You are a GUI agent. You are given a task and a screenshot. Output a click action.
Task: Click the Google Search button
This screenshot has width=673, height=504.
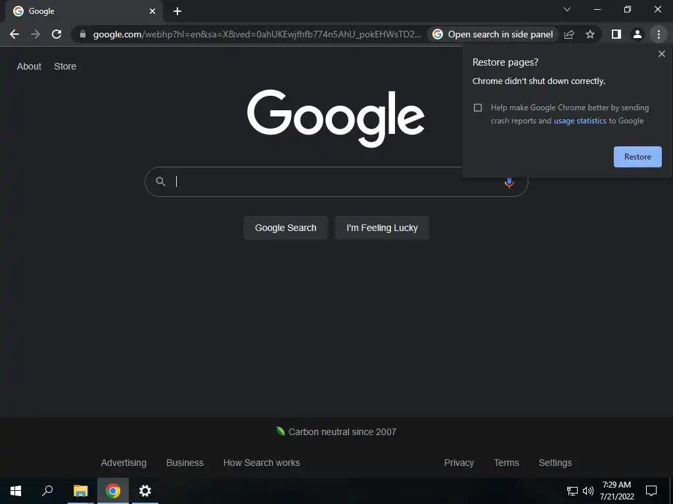(285, 228)
